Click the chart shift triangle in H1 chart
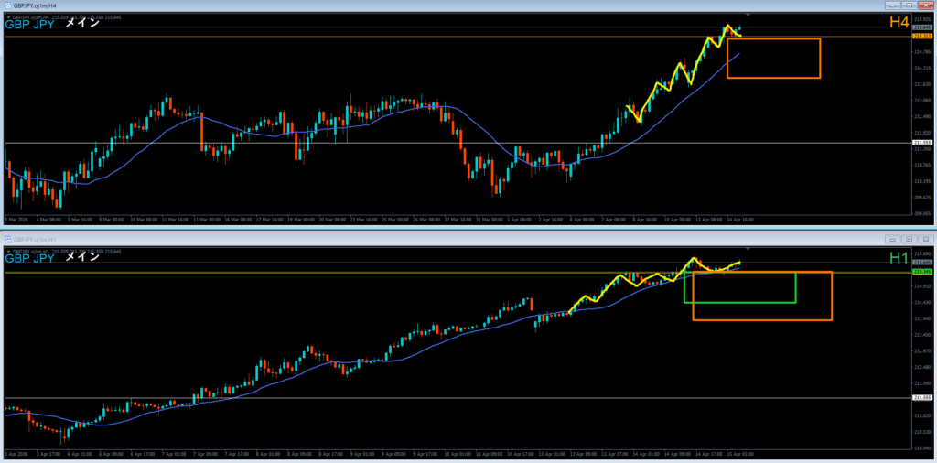The image size is (937, 463). click(x=749, y=250)
